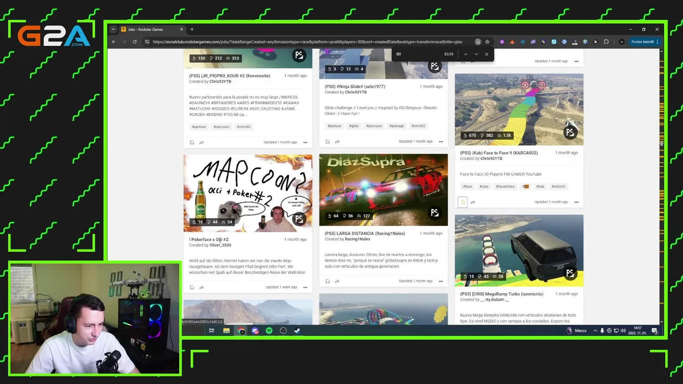Open Discord from the taskbar
683x384 pixels.
pos(255,331)
